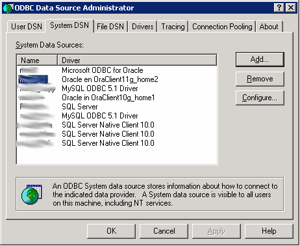
Task: Cancel the dialog
Action: point(164,231)
